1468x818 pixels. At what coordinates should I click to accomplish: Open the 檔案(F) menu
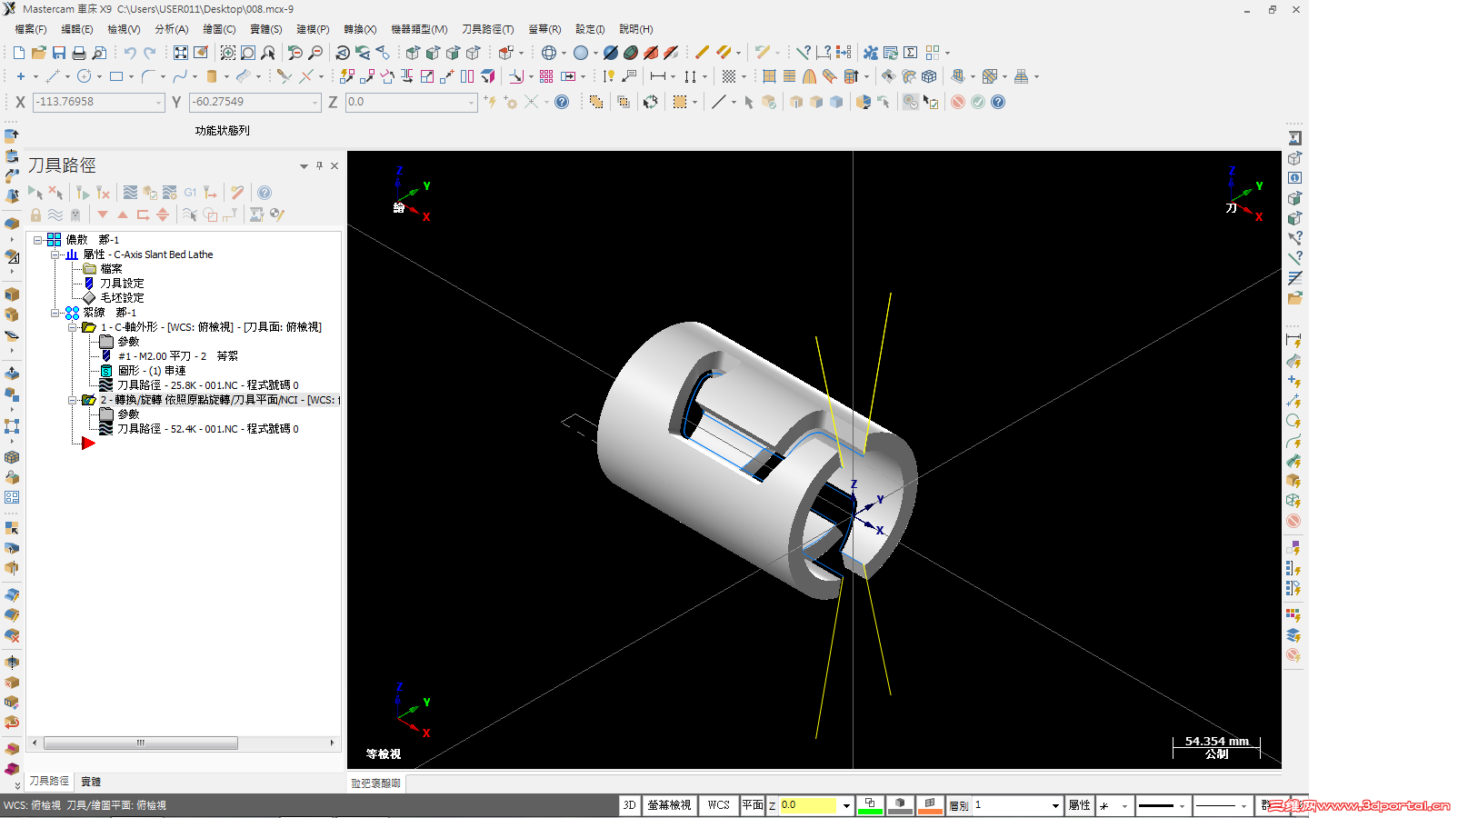31,29
